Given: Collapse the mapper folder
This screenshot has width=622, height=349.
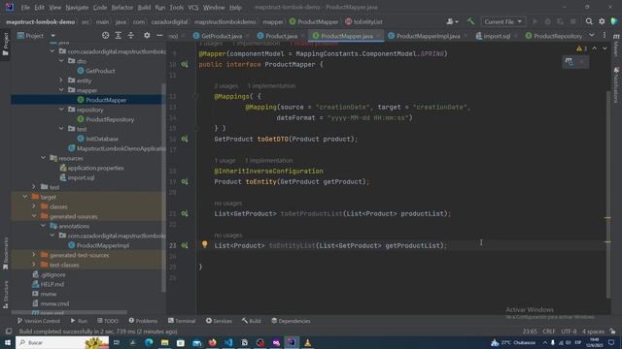Looking at the screenshot, I should pyautogui.click(x=61, y=90).
